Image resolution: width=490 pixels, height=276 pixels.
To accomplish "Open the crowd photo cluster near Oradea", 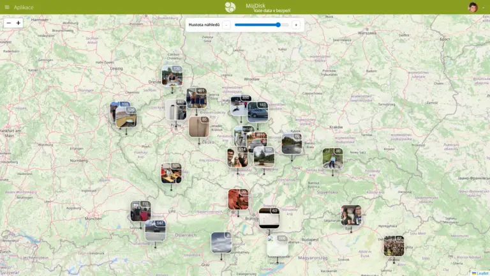I will (394, 246).
